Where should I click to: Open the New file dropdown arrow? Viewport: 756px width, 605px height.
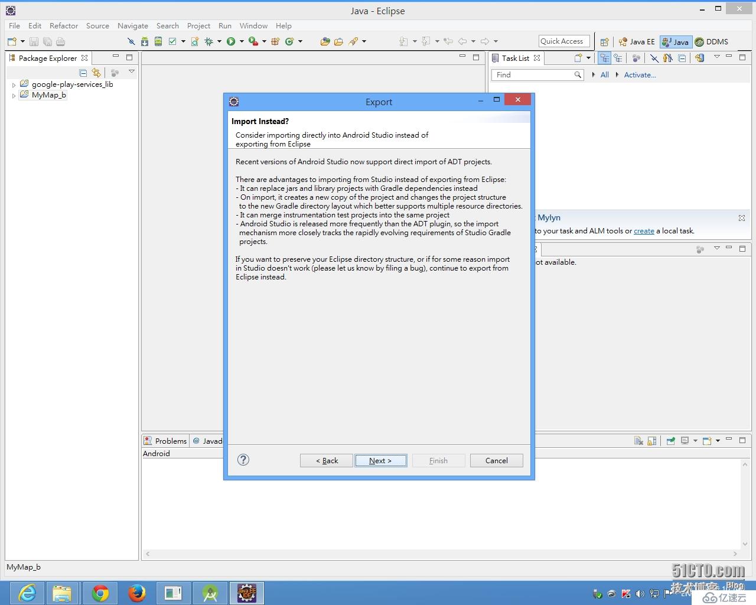tap(22, 41)
